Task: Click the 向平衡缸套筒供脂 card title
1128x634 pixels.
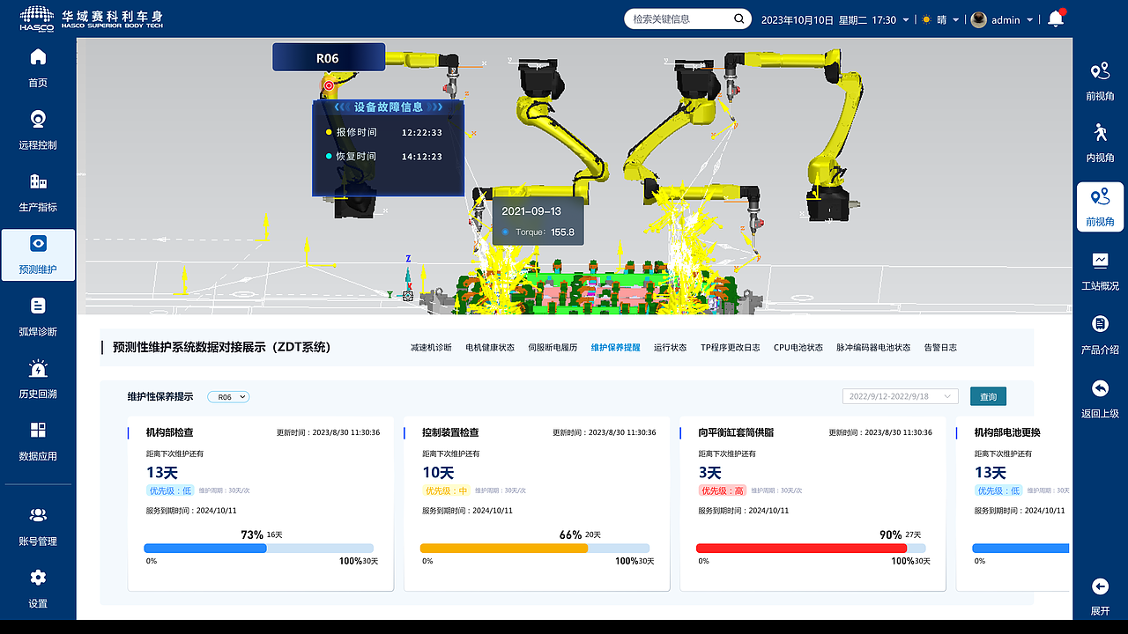Action: pos(736,432)
